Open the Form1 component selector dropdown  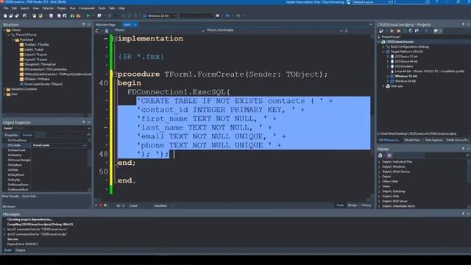[88, 128]
